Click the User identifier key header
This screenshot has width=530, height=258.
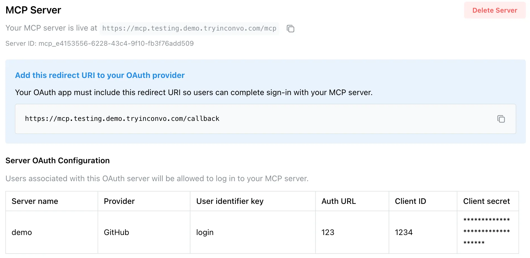230,201
